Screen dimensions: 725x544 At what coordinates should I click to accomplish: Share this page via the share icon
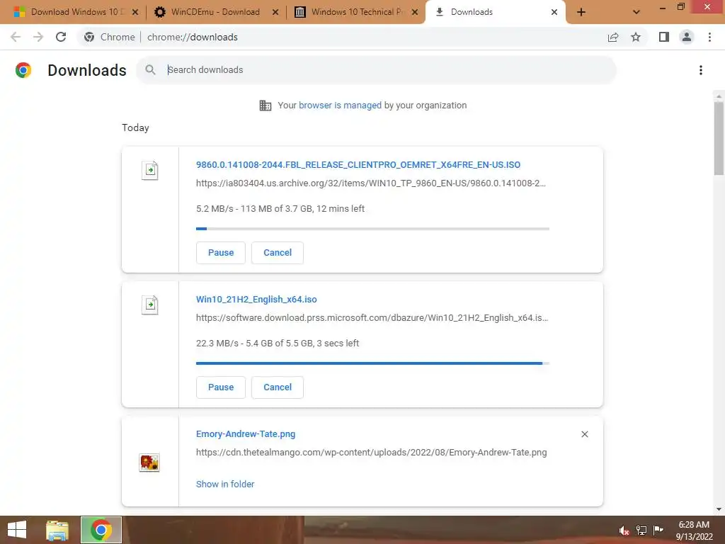(613, 37)
